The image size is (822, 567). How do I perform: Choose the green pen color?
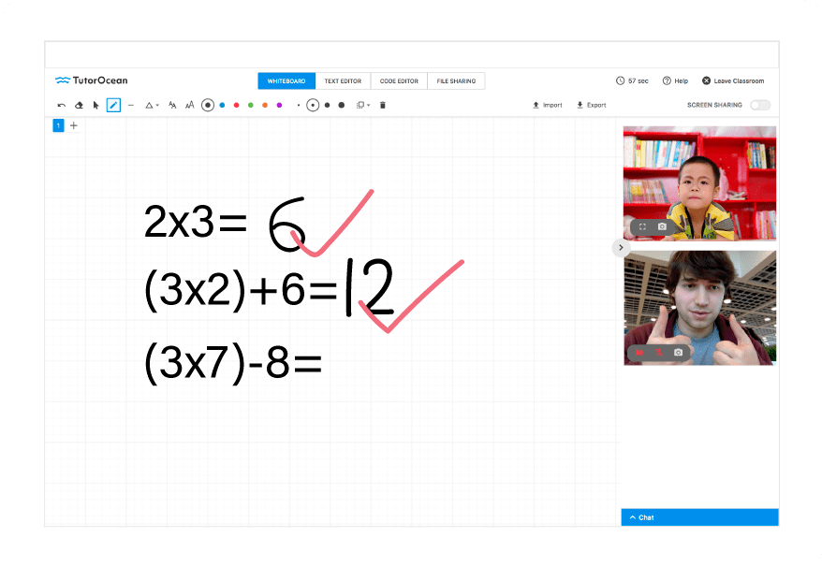[x=251, y=106]
